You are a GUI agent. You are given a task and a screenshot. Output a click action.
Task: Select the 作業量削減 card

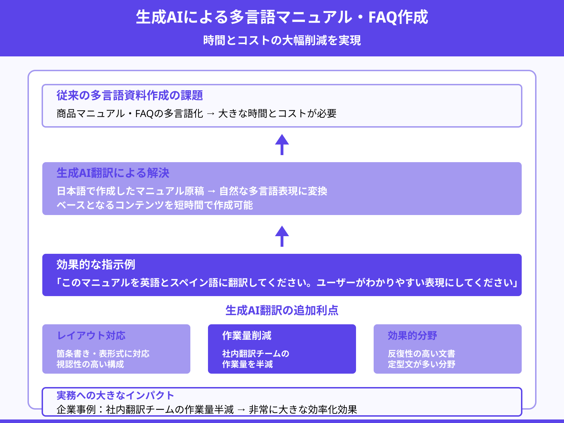[x=282, y=349]
